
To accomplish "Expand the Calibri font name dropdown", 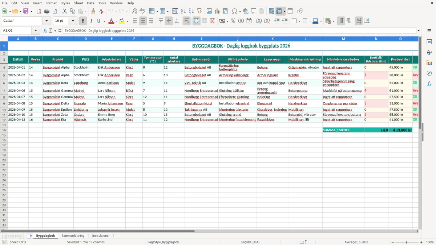I will pos(47,21).
